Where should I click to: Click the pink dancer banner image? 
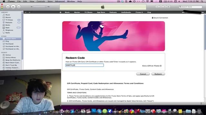pos(114,36)
